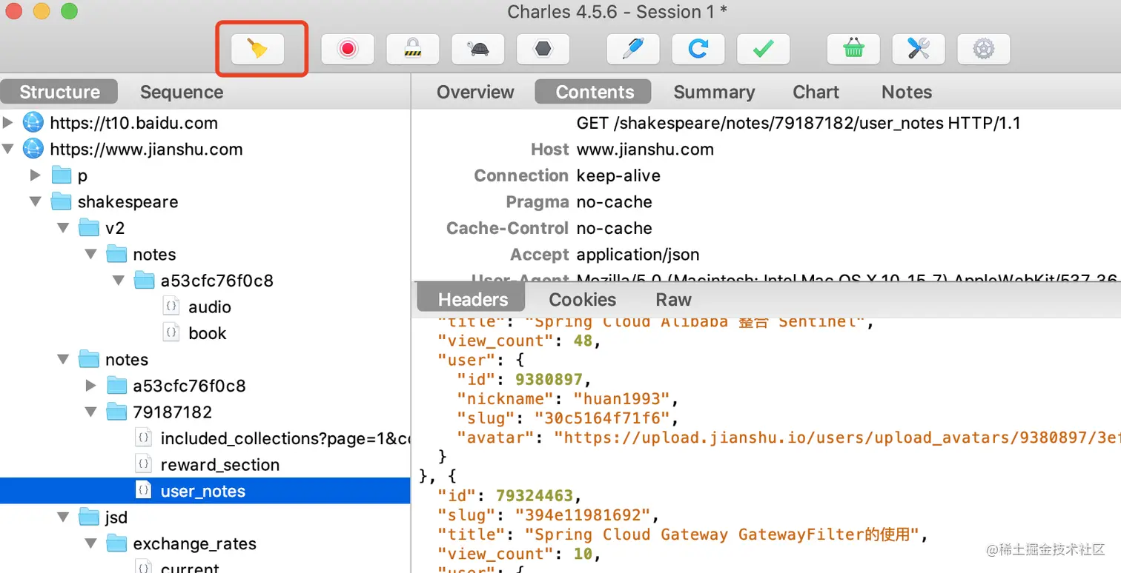
Task: Select the current request under exchange_rates
Action: point(205,567)
